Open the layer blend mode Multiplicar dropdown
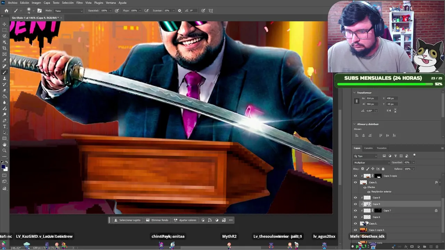 click(372, 162)
